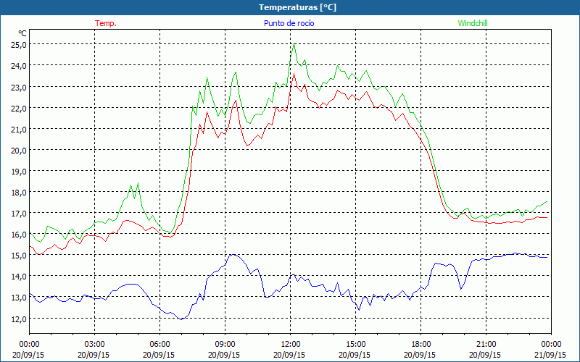Click the 03:00 time axis label

pyautogui.click(x=95, y=345)
